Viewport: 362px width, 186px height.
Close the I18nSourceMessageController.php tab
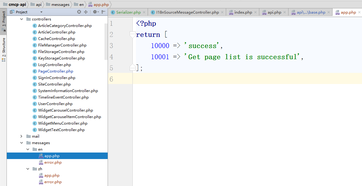(x=222, y=12)
